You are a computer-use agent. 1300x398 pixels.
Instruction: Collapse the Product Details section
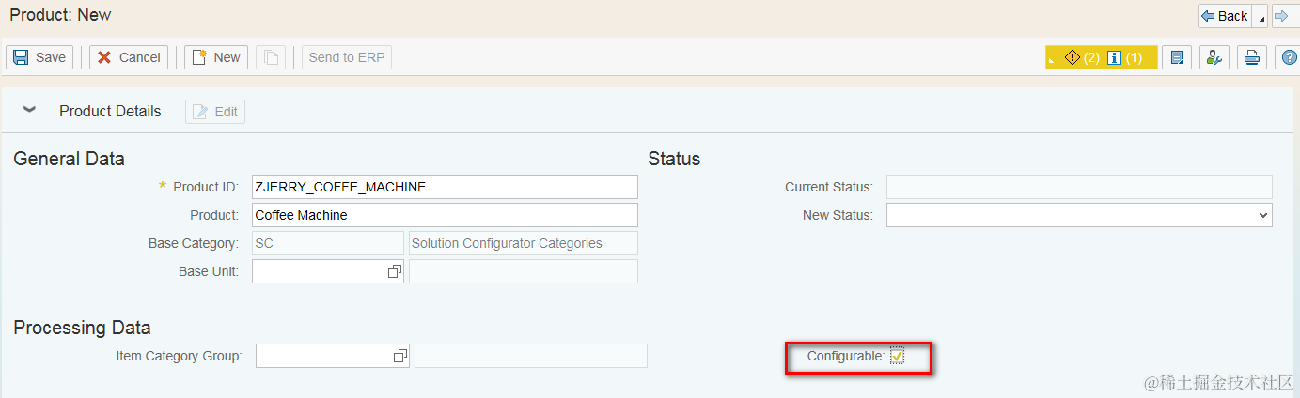29,110
